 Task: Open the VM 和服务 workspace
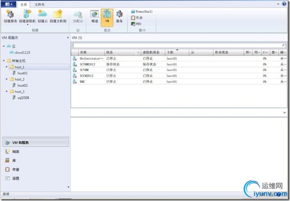pyautogui.click(x=36, y=143)
